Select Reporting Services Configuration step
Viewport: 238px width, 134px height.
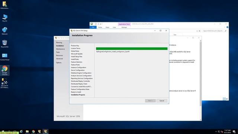tap(82, 79)
